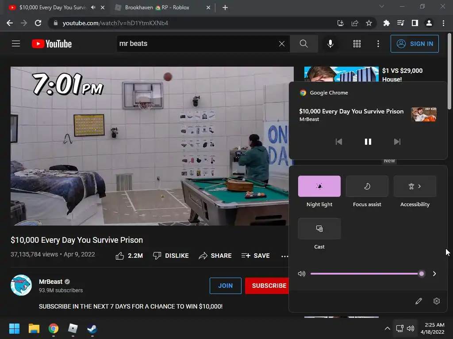Open more actions ellipsis under video
Viewport: 453px width, 339px height.
tap(284, 256)
